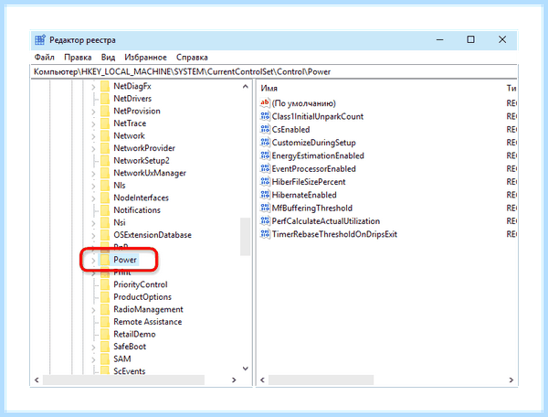The height and width of the screenshot is (417, 548).
Task: Click the values pane horizontal scroll left arrow
Action: (x=262, y=380)
